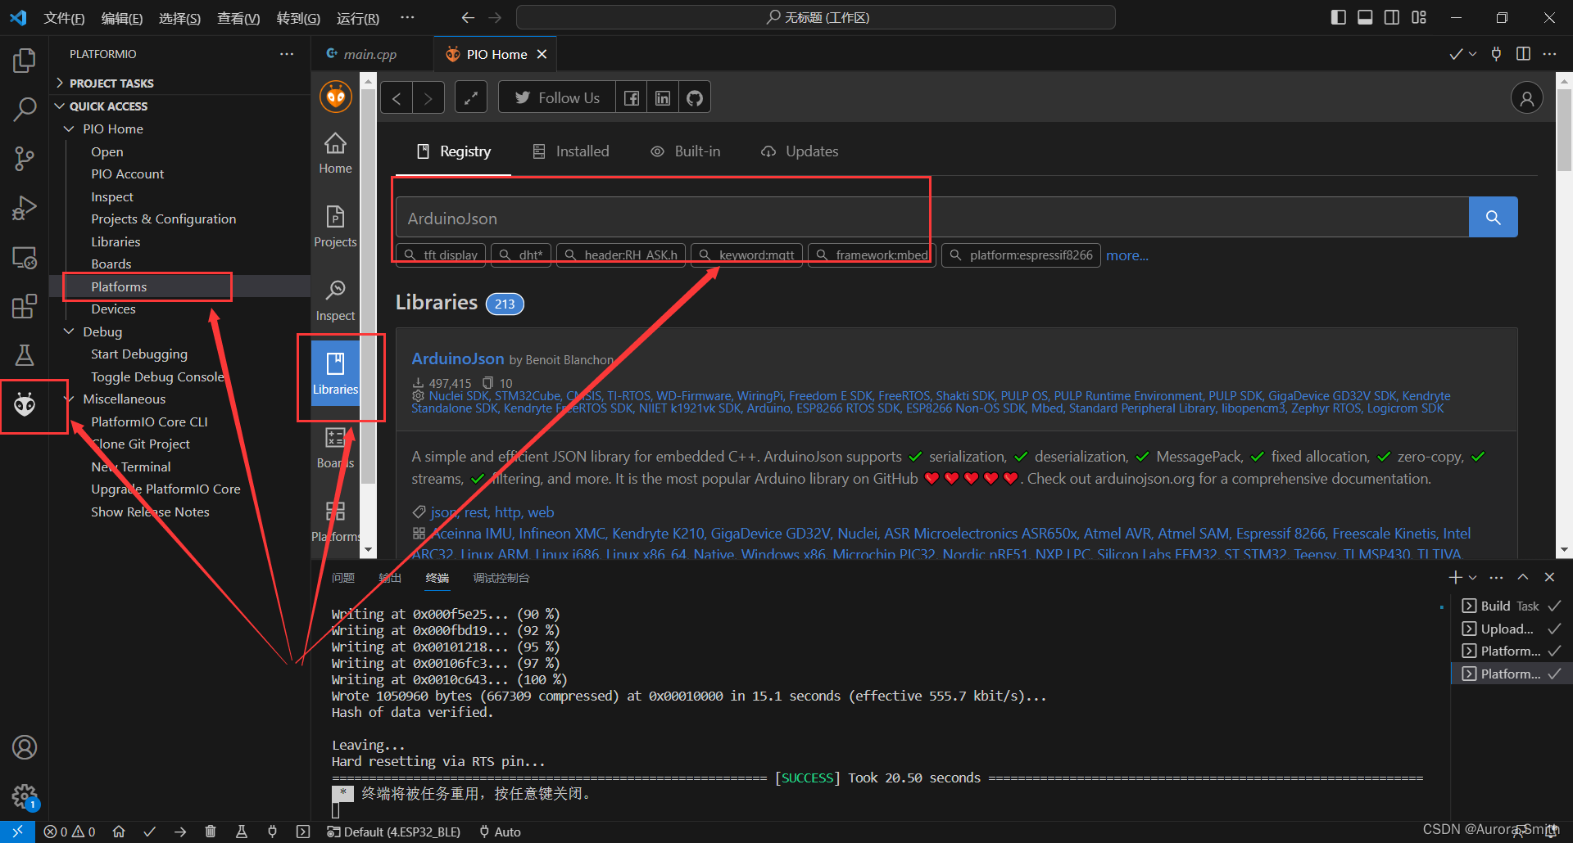Screen dimensions: 1573x843
Task: Open the PLATFORMIO panel more actions menu
Action: coord(287,54)
